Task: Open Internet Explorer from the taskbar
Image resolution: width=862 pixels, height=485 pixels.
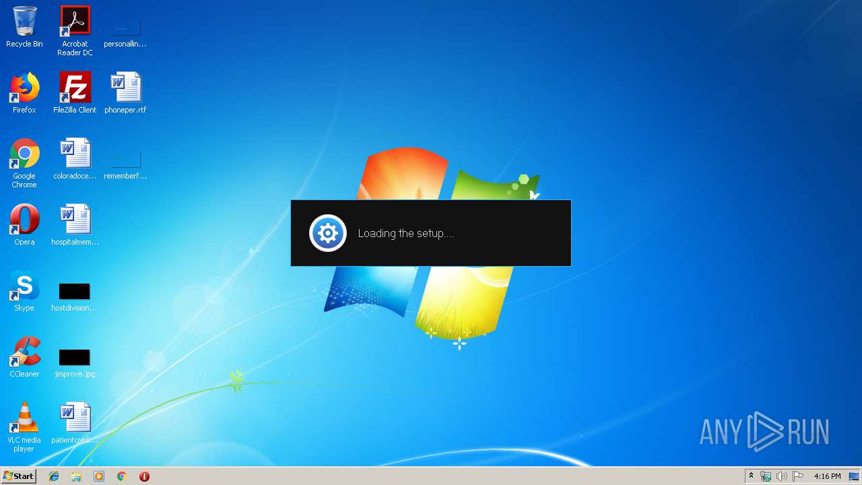Action: click(x=54, y=476)
